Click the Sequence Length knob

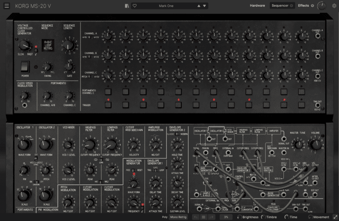69,46
